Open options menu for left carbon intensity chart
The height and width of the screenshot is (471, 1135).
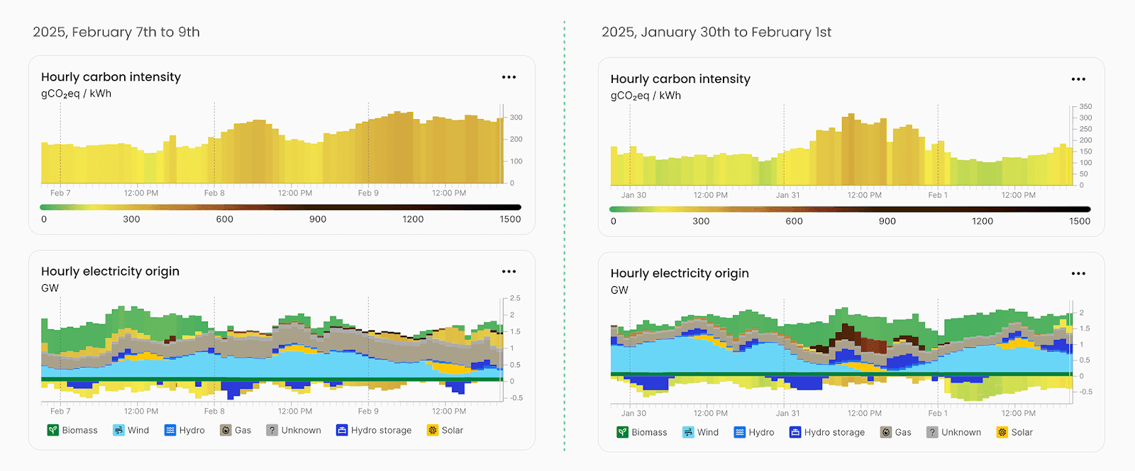tap(509, 76)
